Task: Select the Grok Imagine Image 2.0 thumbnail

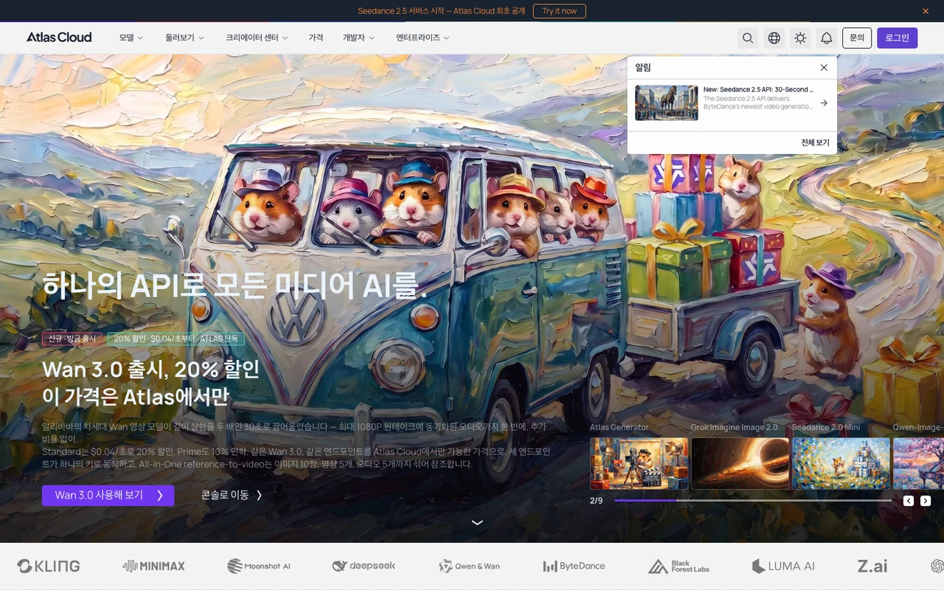Action: point(740,464)
